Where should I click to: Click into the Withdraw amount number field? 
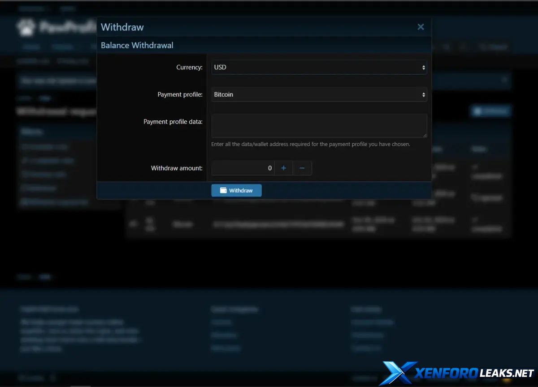[243, 168]
